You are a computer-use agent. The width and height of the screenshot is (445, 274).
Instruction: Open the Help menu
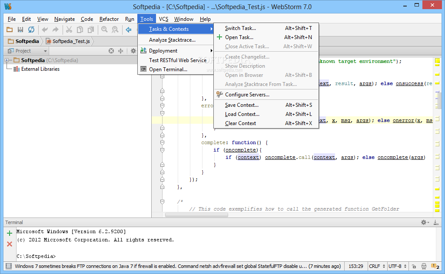point(205,19)
